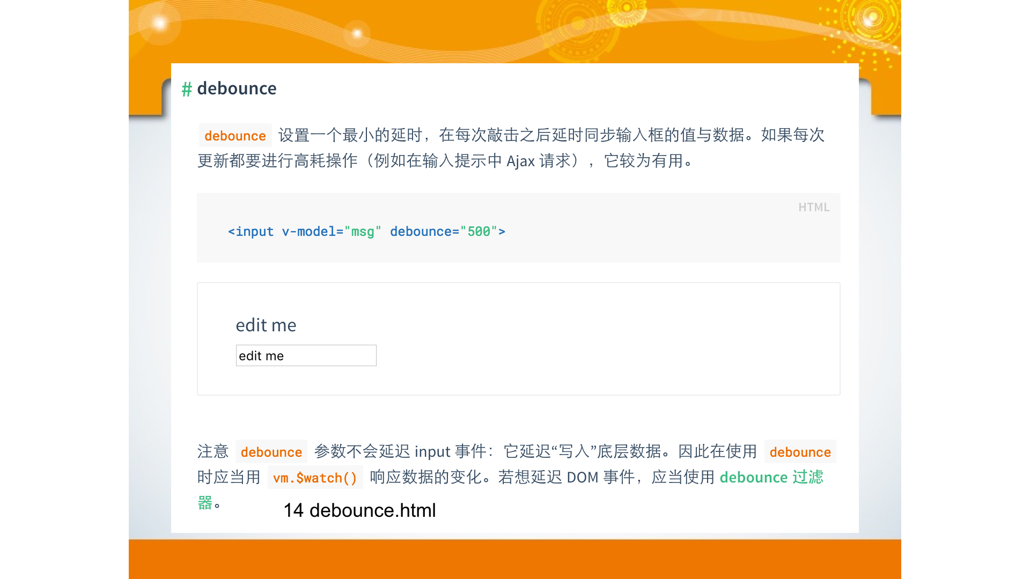Open the green "debounce 过滤器" link
This screenshot has height=579, width=1030.
tap(771, 477)
